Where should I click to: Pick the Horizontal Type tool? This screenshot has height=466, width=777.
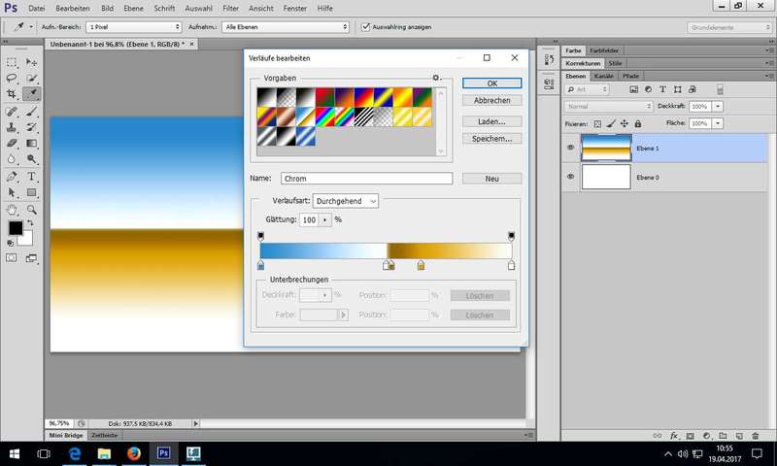[x=32, y=177]
